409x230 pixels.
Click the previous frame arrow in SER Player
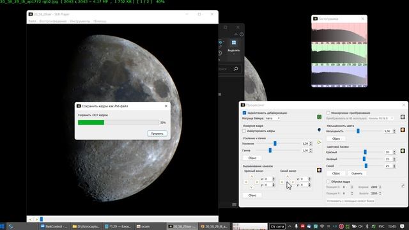click(x=30, y=219)
